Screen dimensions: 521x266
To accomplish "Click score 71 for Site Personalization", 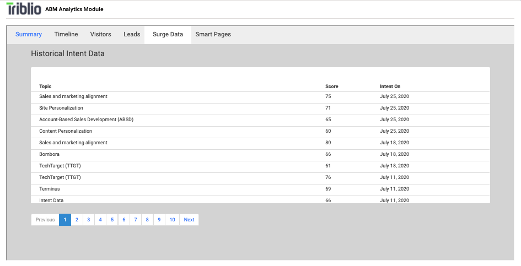I will click(x=328, y=108).
